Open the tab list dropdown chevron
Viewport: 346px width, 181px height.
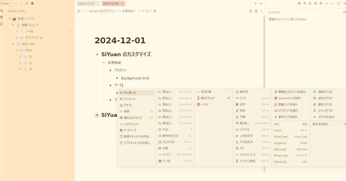(261, 3)
